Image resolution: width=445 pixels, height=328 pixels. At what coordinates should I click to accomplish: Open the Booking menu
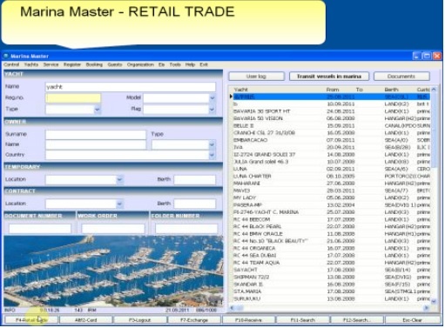94,64
